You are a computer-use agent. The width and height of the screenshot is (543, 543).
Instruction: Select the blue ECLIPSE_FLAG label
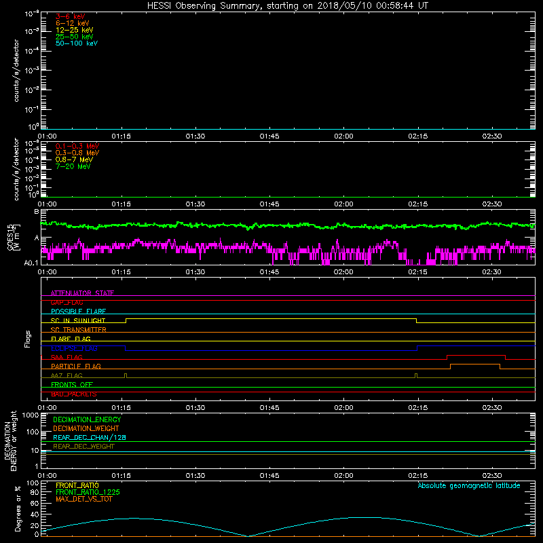tap(74, 348)
